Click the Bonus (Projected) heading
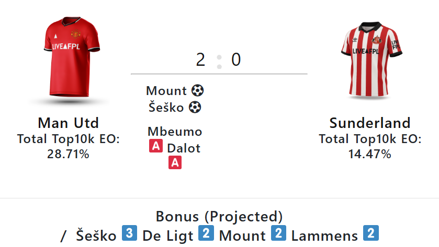439x247 pixels. [x=219, y=216]
